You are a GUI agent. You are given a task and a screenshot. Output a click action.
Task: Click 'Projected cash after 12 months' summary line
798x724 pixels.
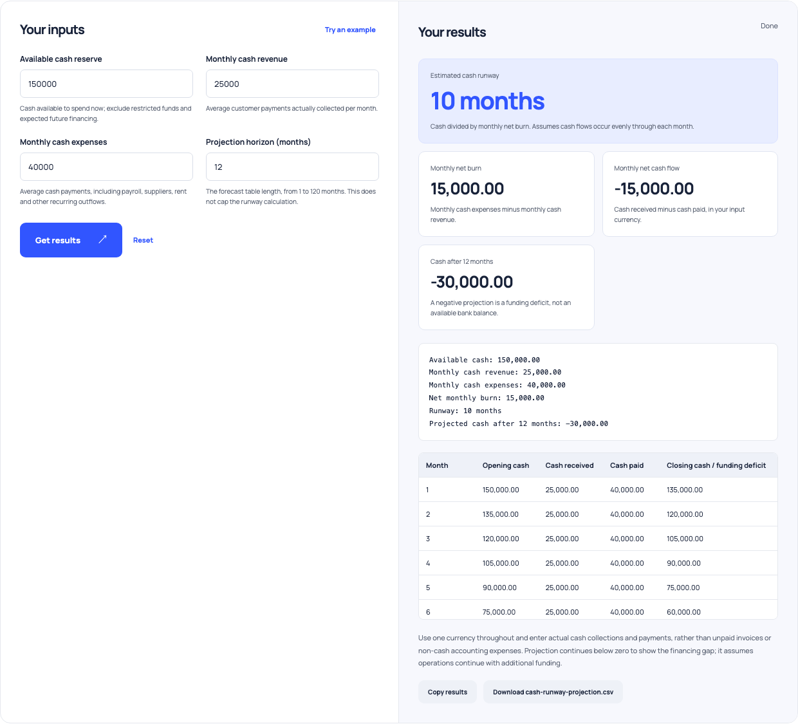click(519, 423)
